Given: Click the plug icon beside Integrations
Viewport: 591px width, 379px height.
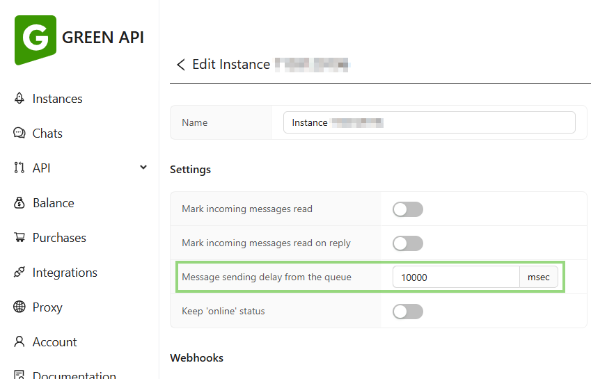Looking at the screenshot, I should tap(19, 273).
